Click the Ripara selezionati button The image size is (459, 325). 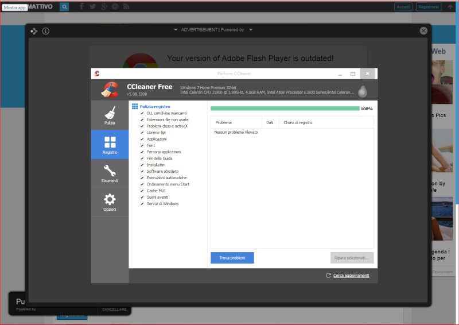click(x=352, y=258)
